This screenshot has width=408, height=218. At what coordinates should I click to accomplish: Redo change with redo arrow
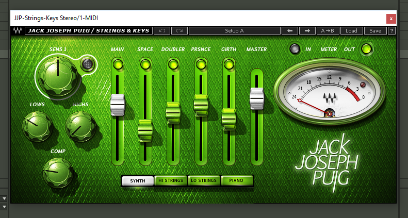point(179,30)
